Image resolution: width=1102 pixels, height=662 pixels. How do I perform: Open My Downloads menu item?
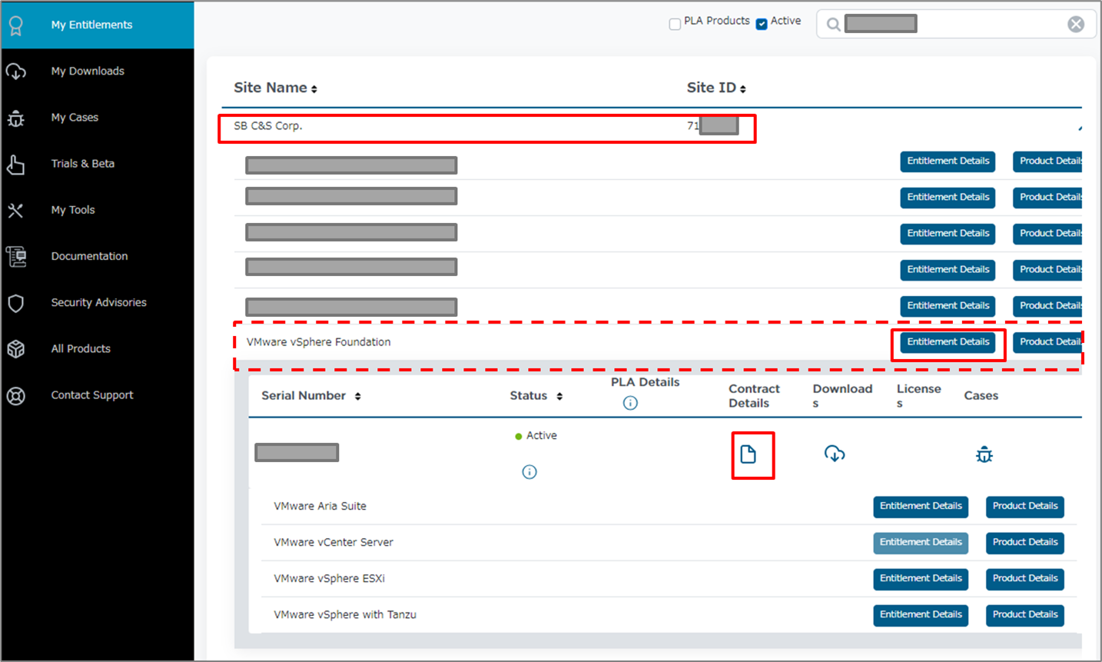88,72
